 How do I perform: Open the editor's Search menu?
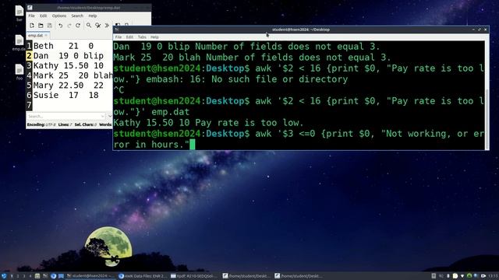click(x=77, y=16)
